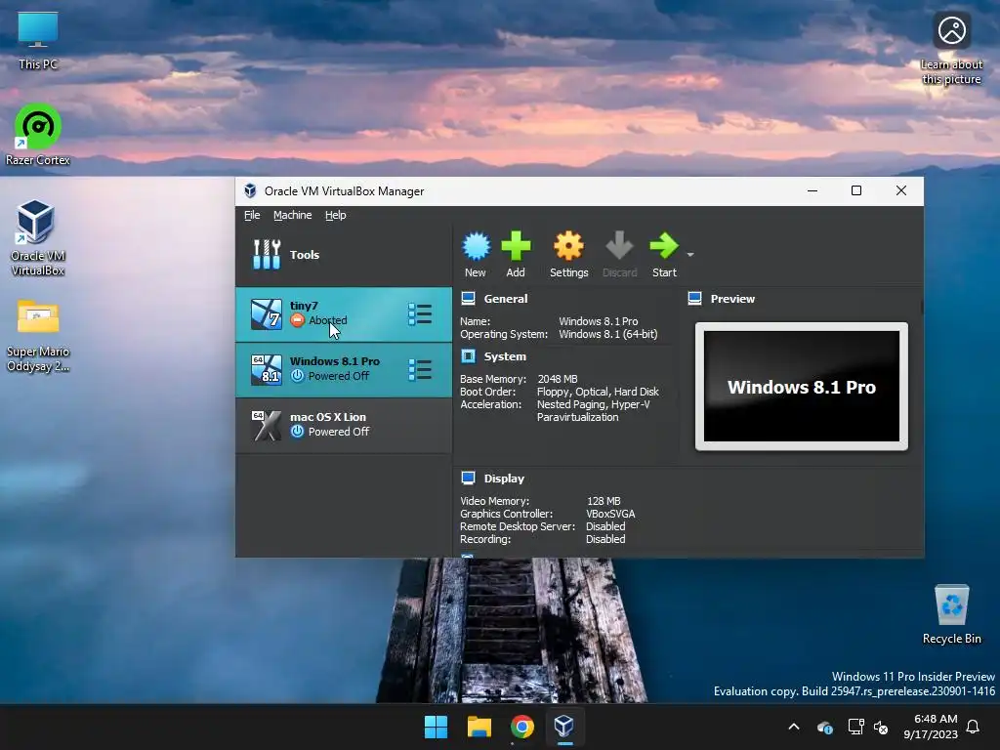Open the Windows Start menu
Viewport: 1000px width, 750px height.
point(437,727)
